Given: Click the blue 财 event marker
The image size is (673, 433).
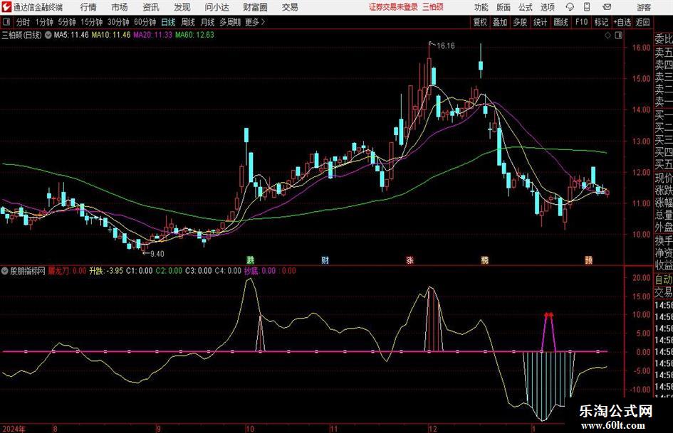Looking at the screenshot, I should 325,260.
